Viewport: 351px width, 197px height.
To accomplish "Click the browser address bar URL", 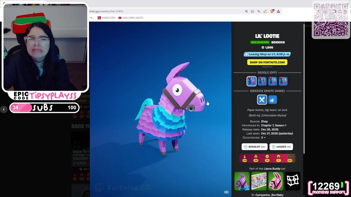I will click(106, 11).
